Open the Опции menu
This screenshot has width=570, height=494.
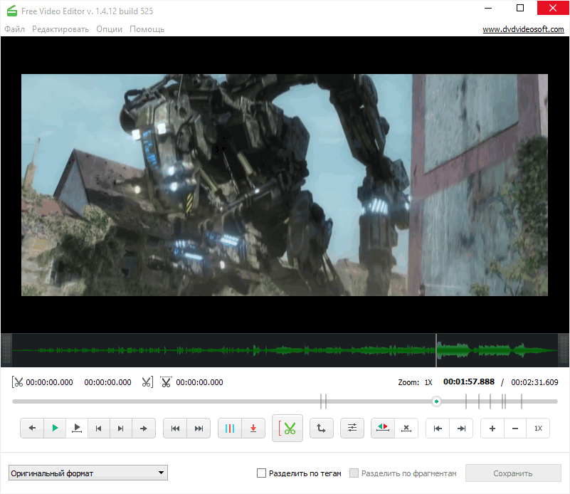click(109, 29)
